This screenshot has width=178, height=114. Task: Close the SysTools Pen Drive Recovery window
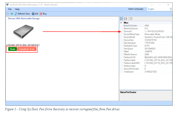click(x=168, y=5)
